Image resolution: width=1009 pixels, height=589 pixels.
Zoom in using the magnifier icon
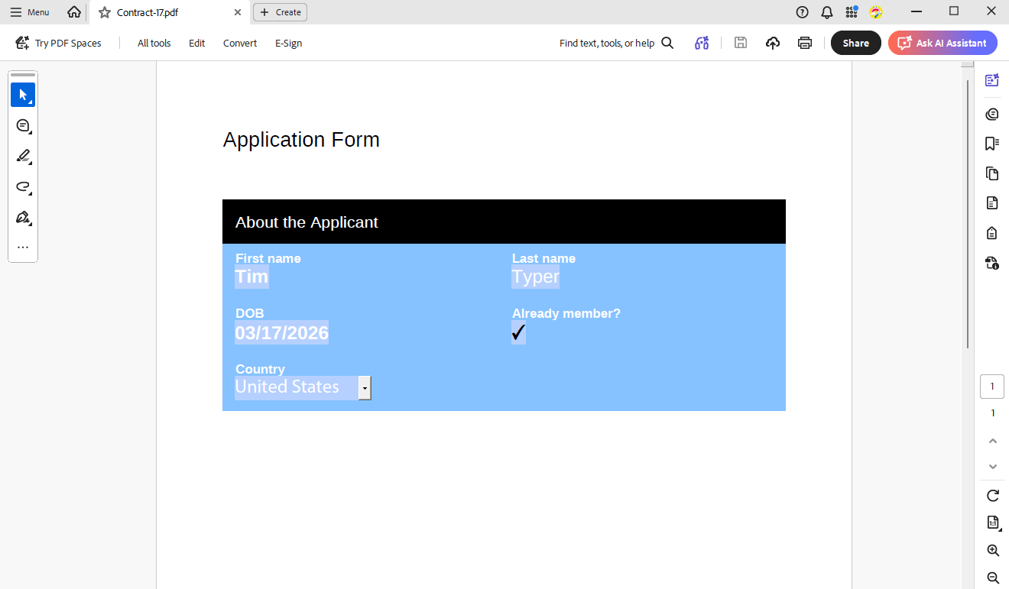pyautogui.click(x=991, y=550)
